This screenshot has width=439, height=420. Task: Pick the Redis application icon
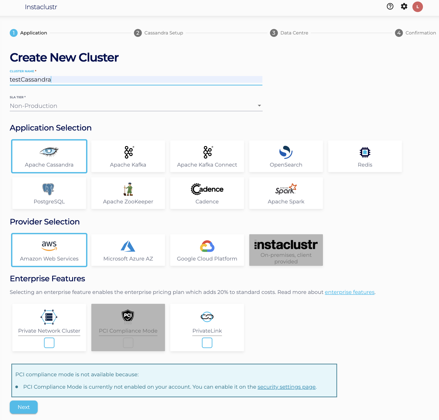click(365, 153)
